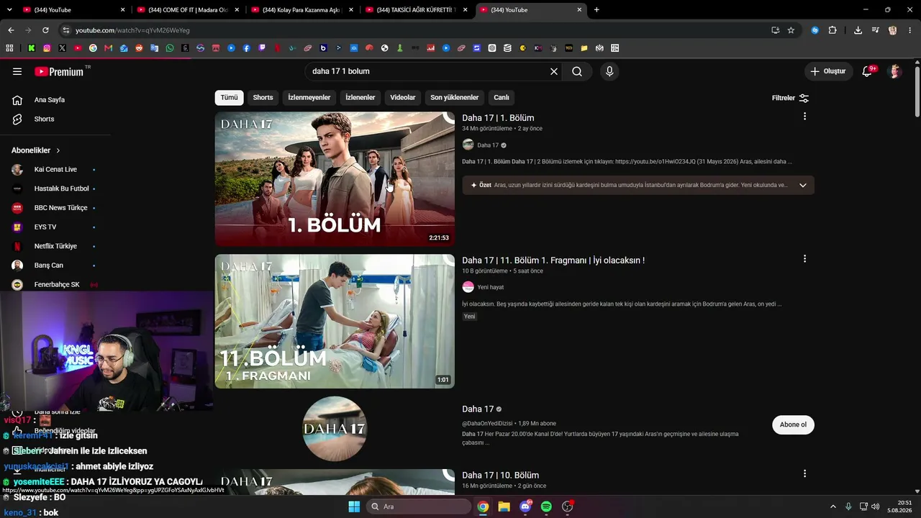Select the İzlenenler filter chip

tap(360, 98)
